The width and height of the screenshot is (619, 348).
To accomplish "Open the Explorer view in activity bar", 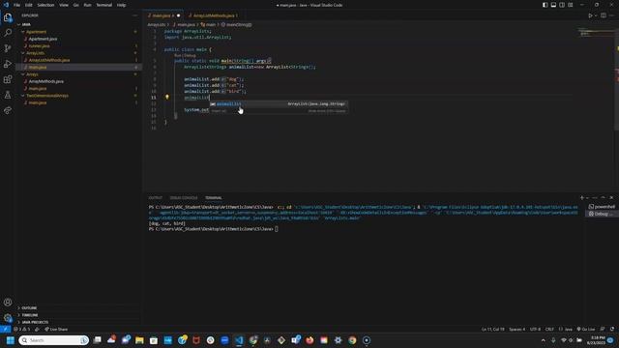I will [8, 17].
